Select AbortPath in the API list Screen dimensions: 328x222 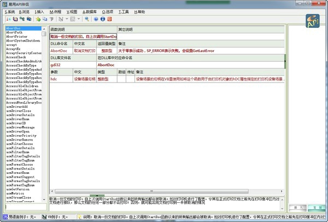(x=15, y=33)
